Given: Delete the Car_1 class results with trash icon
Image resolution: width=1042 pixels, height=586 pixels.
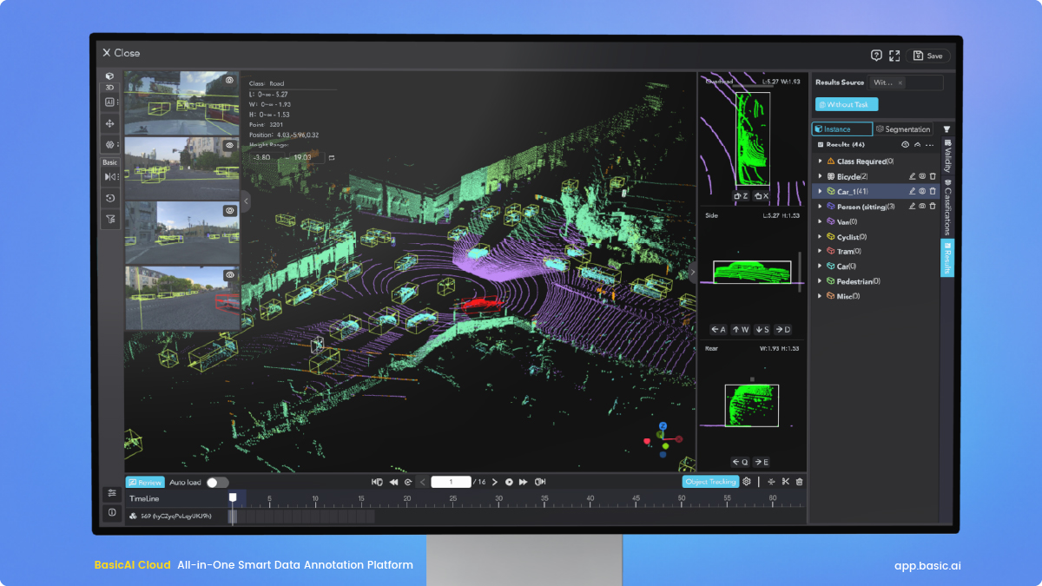Looking at the screenshot, I should coord(933,191).
